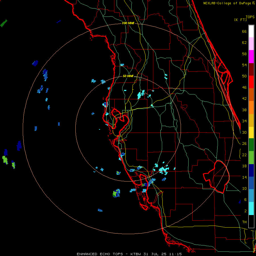Click the '42' legend value
The width and height of the screenshot is (256, 256).
coord(244,99)
